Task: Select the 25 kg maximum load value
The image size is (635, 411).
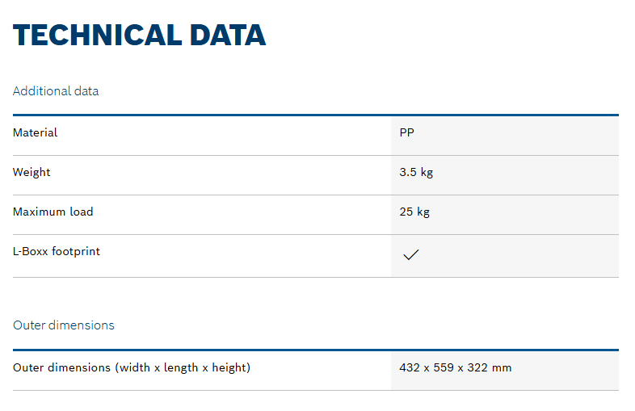Action: pos(414,212)
